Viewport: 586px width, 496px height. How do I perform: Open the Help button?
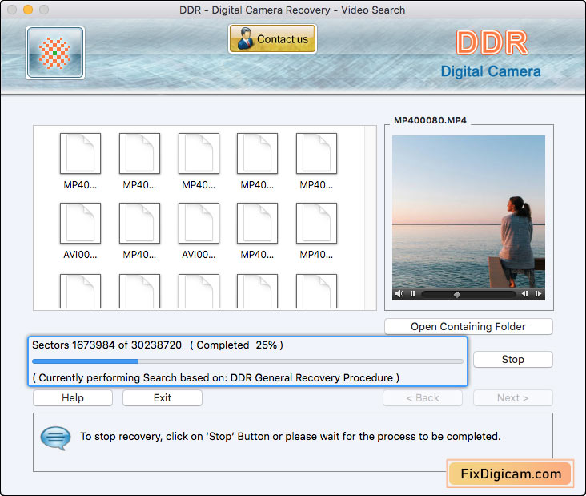73,397
